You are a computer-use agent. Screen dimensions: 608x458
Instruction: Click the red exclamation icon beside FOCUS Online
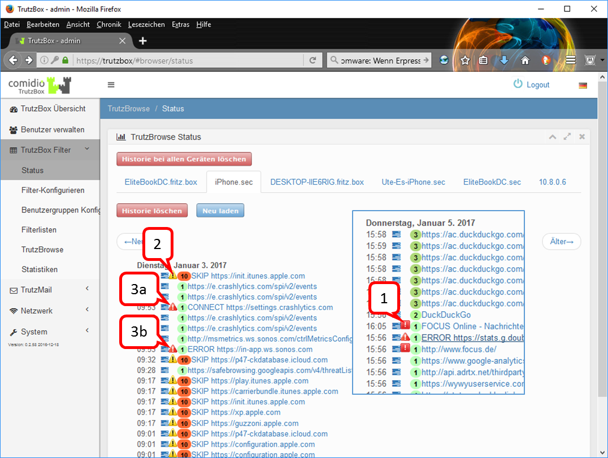pos(405,325)
